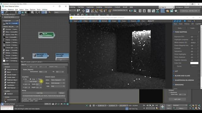Image resolution: width=202 pixels, height=113 pixels.
Task: Toggle the Crop/Place On checkbox
Action: (24, 79)
